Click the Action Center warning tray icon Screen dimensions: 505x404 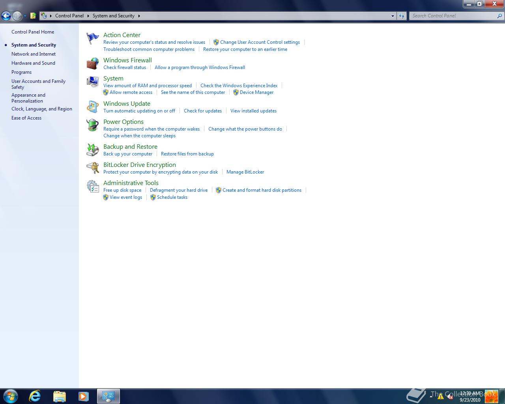click(441, 397)
